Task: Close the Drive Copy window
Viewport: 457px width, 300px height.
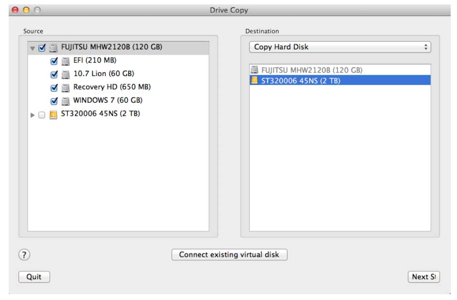Action: 15,10
